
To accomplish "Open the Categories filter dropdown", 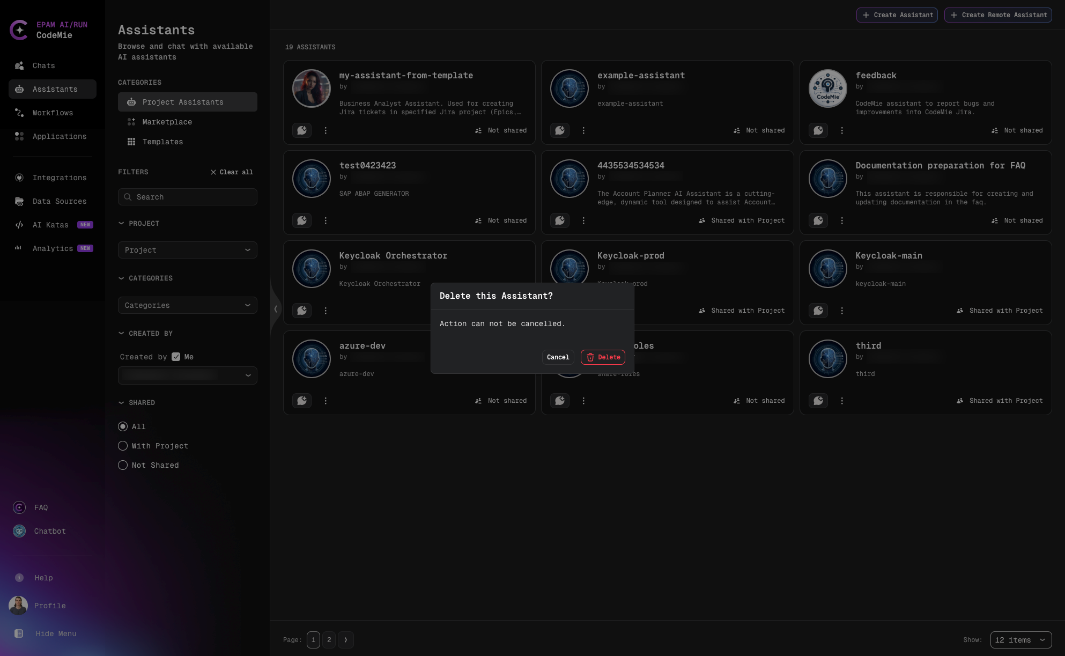I will 187,305.
